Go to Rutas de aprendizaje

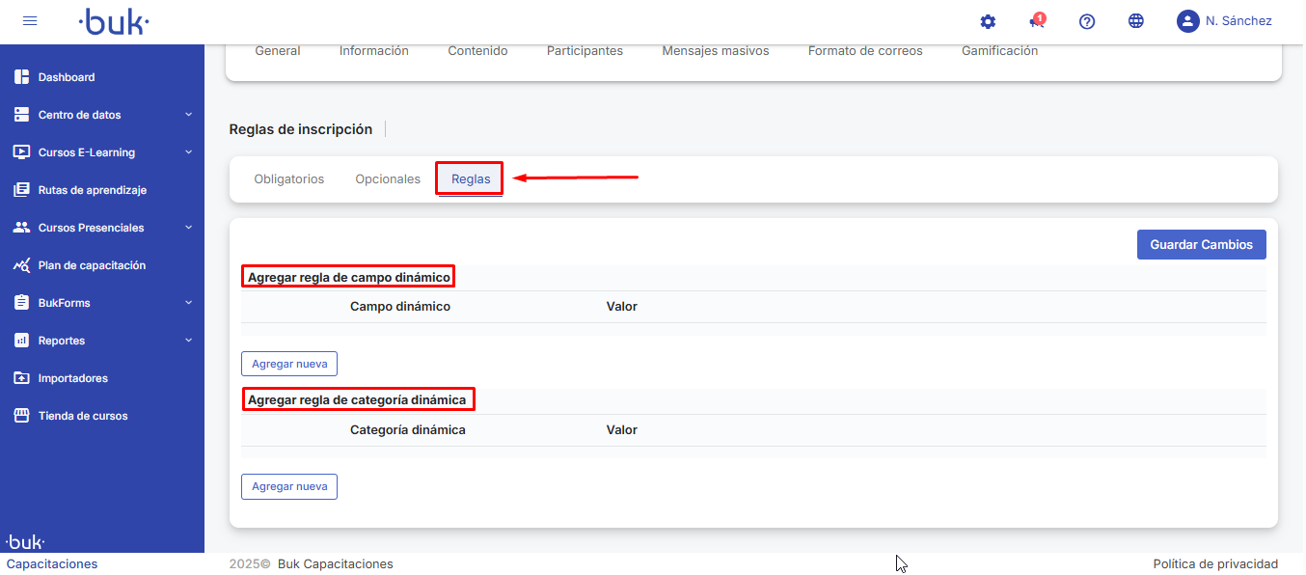[x=92, y=190]
